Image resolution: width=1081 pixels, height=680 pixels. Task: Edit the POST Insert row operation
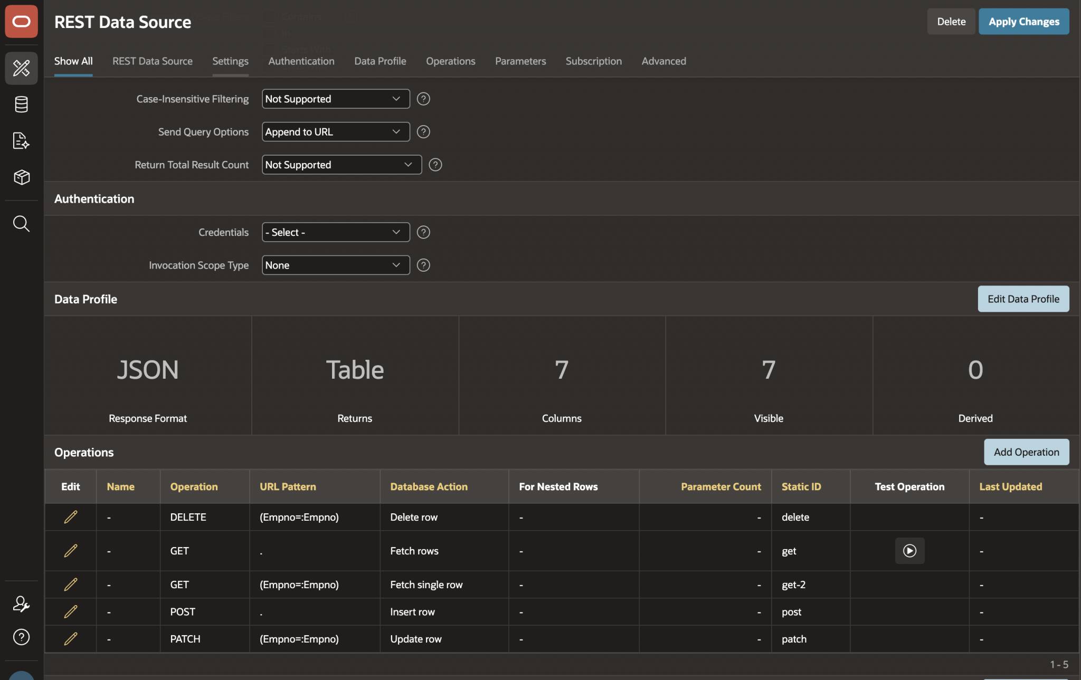71,612
